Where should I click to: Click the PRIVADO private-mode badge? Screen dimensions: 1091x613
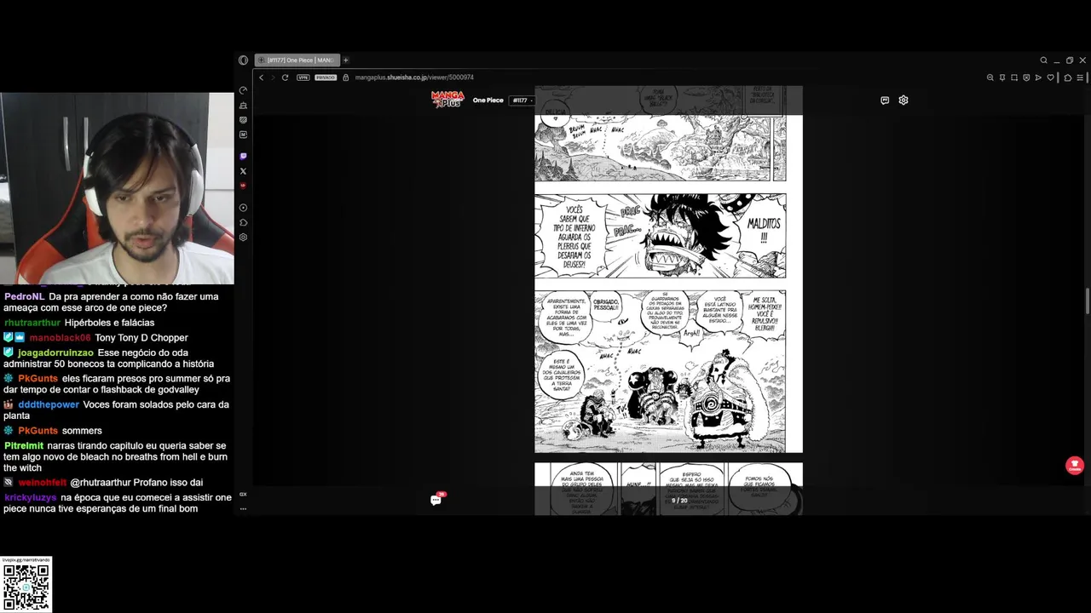[326, 77]
